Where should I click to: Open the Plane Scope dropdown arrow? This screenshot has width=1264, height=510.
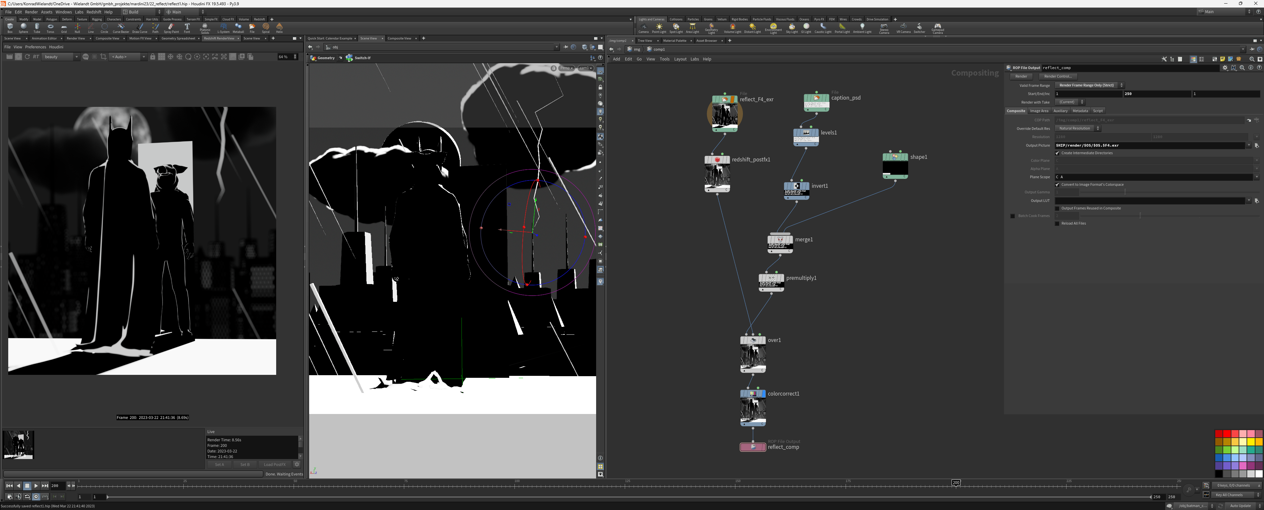1257,177
